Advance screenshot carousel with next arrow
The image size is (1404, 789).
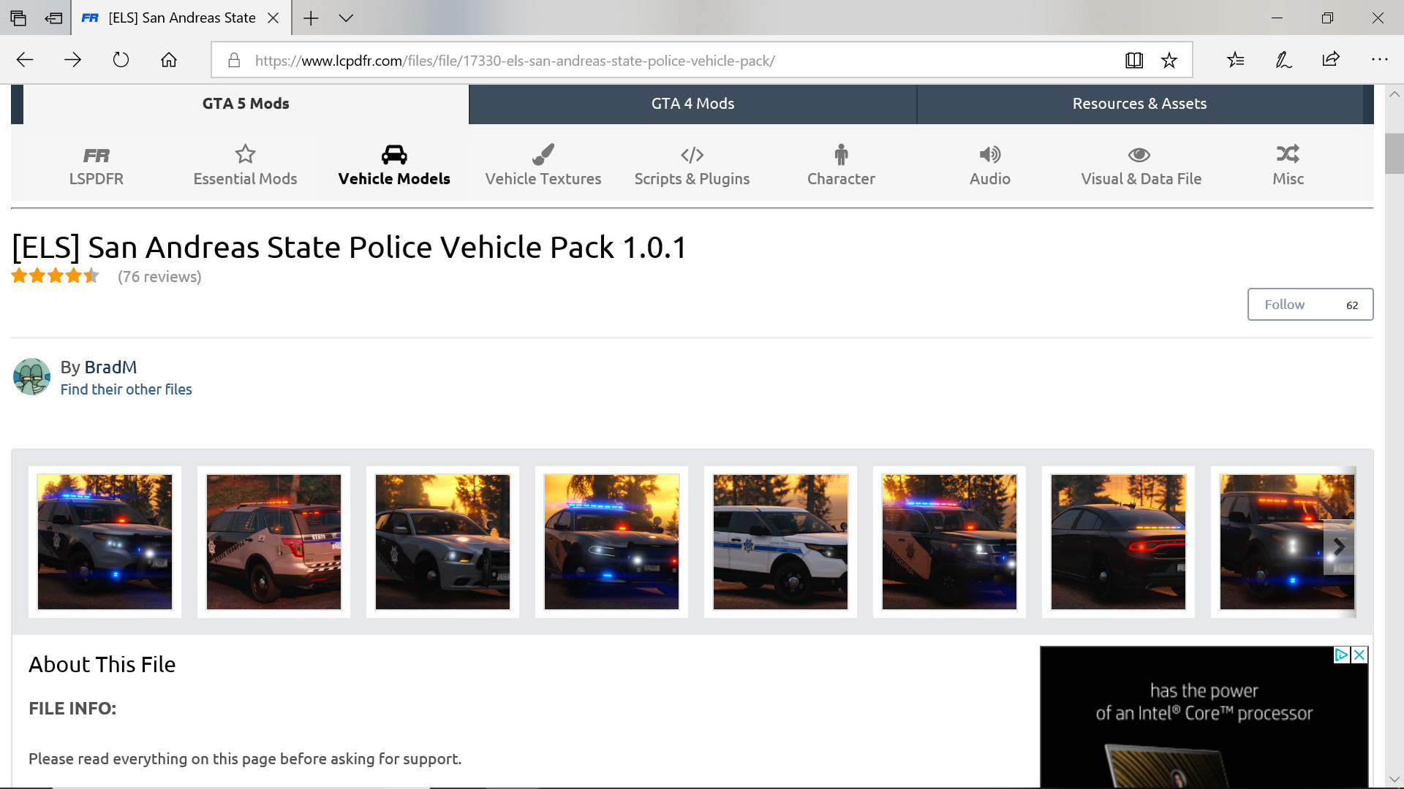(x=1339, y=546)
